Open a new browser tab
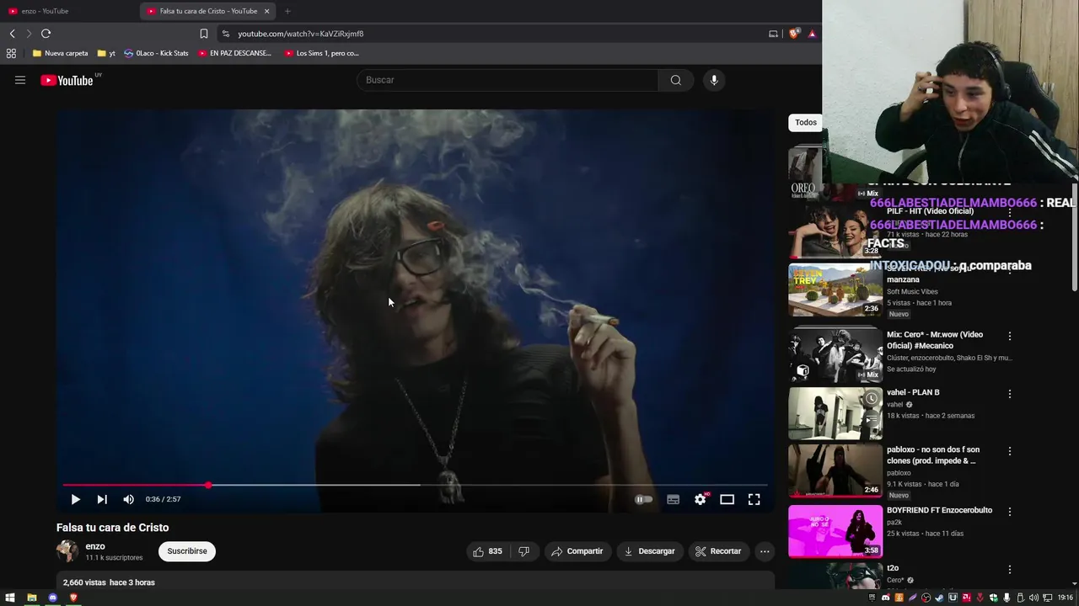Image resolution: width=1079 pixels, height=606 pixels. [287, 11]
